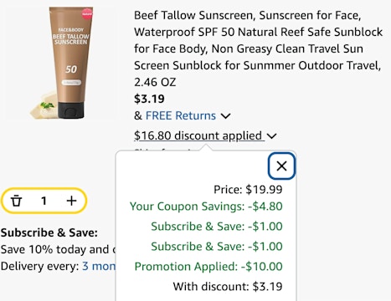
Task: Click the Subscribe & Save heading
Action: (49, 232)
